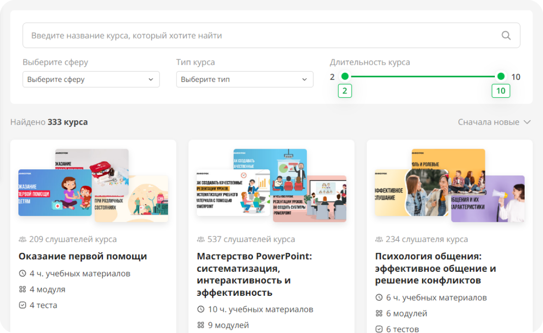The width and height of the screenshot is (543, 333).
Task: Open Мастерство PowerPoint course title link
Action: (x=254, y=274)
